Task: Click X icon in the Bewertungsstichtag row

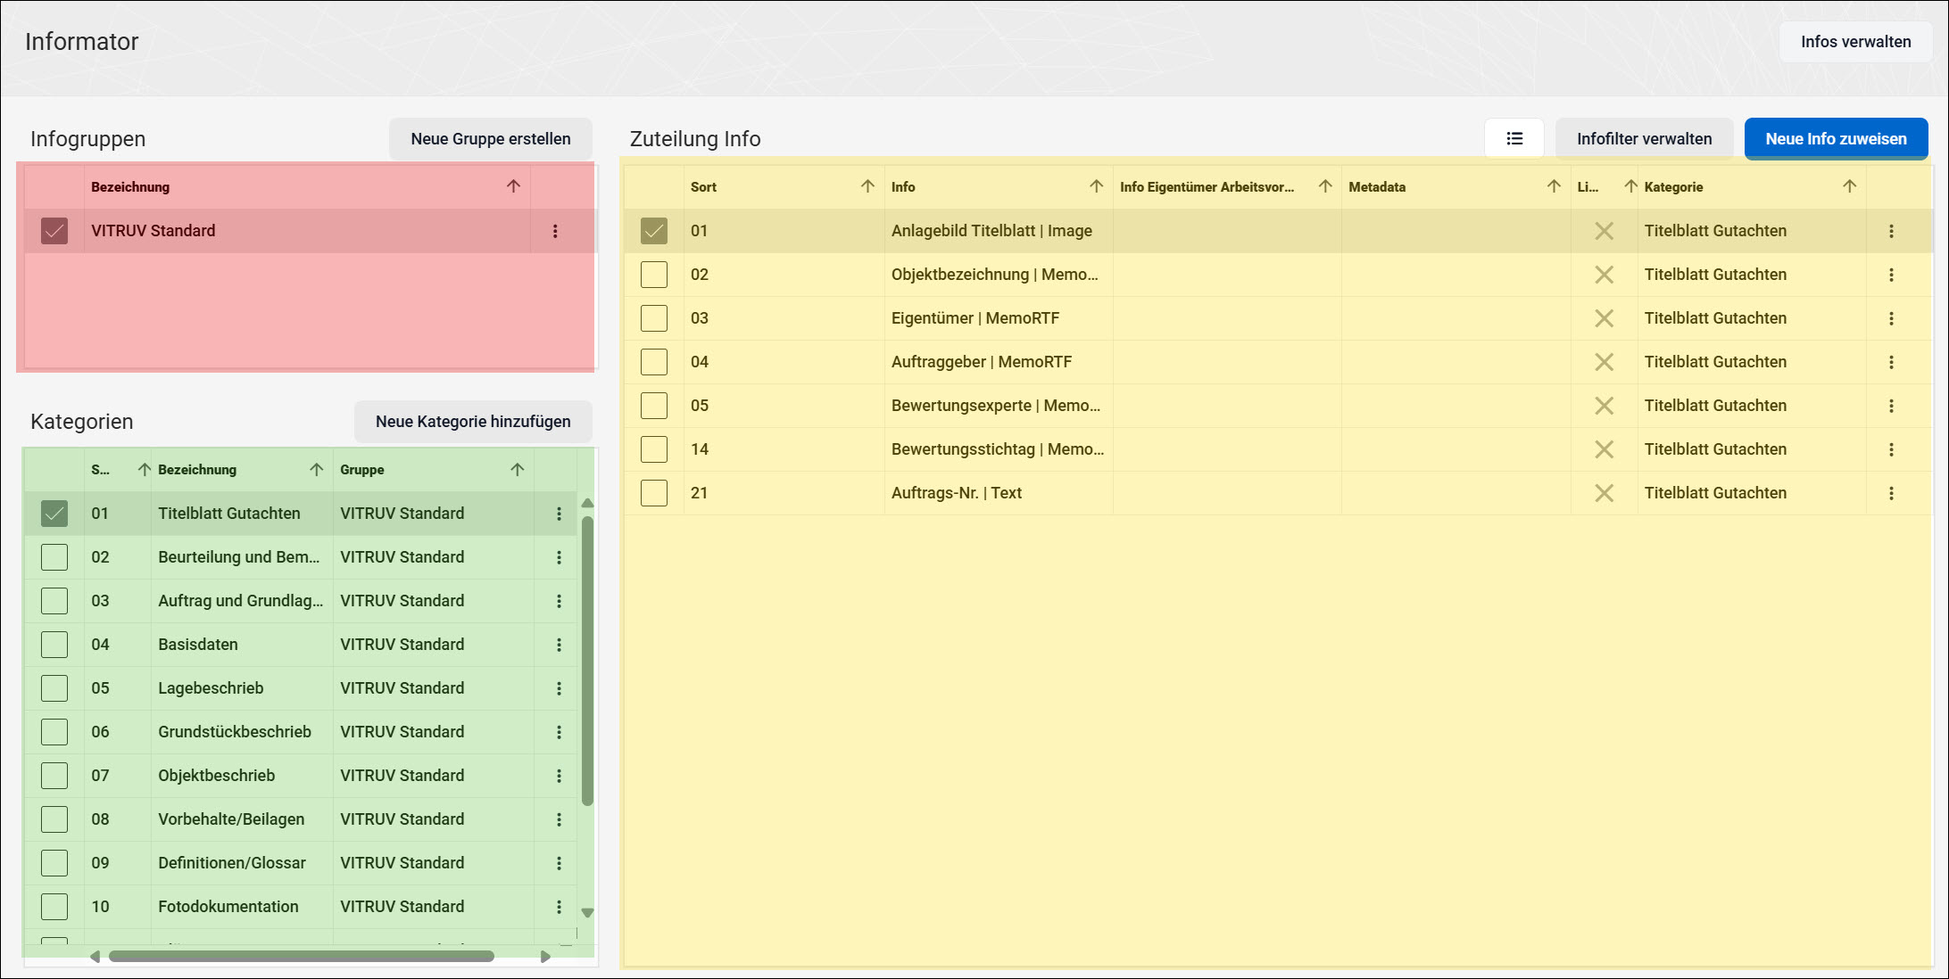Action: click(x=1604, y=449)
